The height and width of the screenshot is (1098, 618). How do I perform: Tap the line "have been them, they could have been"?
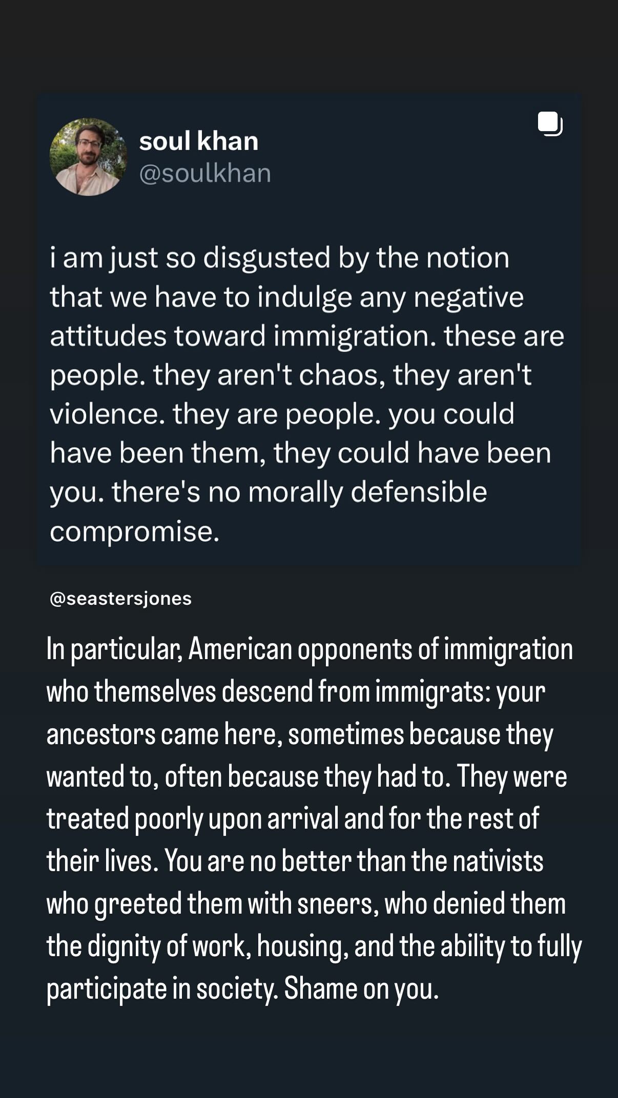[300, 453]
